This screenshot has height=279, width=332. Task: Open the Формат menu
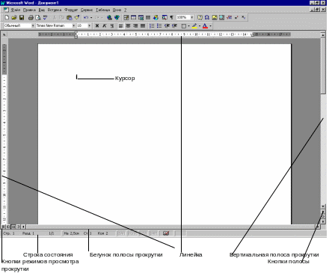click(71, 10)
